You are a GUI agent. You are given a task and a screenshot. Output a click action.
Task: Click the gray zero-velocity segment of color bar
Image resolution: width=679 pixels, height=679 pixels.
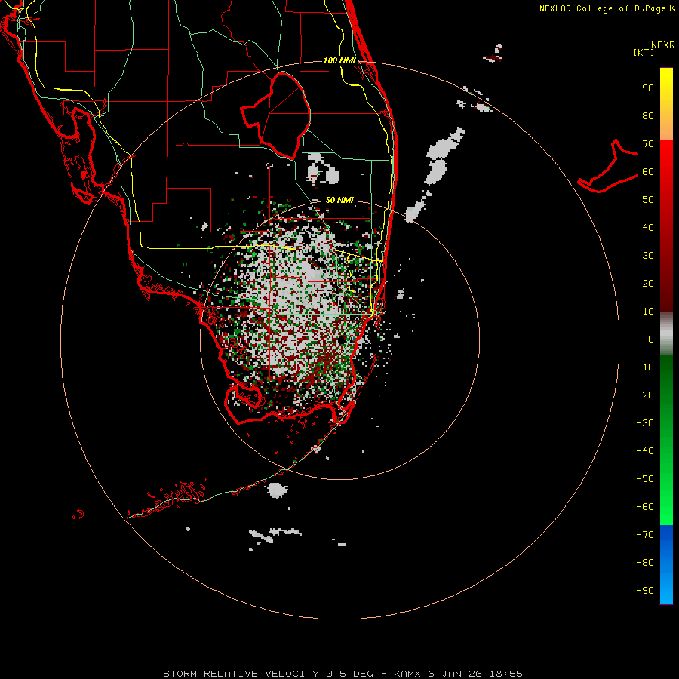(666, 334)
